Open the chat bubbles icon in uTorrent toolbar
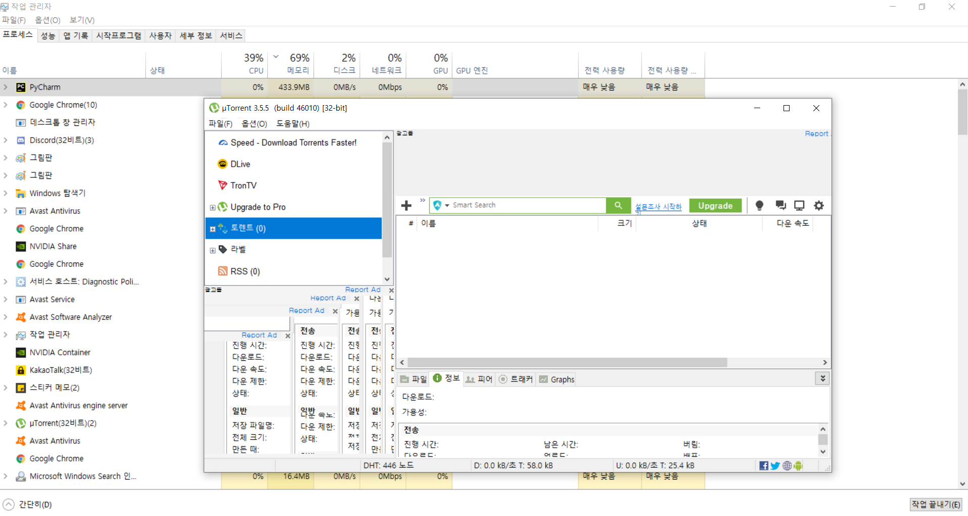This screenshot has width=968, height=516. click(x=780, y=205)
